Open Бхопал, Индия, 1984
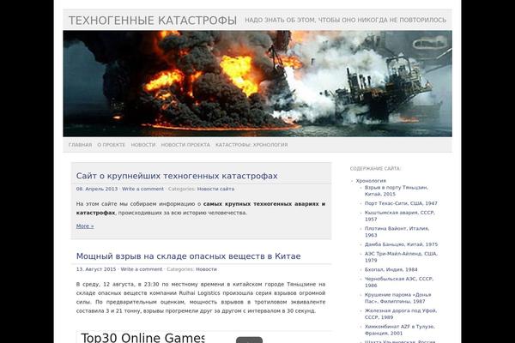515x343 pixels. point(391,269)
